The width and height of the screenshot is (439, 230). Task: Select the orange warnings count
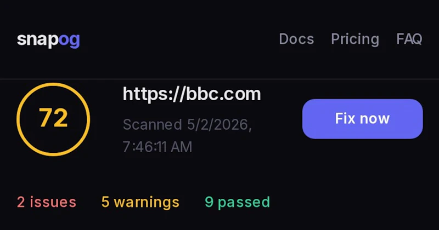click(105, 202)
